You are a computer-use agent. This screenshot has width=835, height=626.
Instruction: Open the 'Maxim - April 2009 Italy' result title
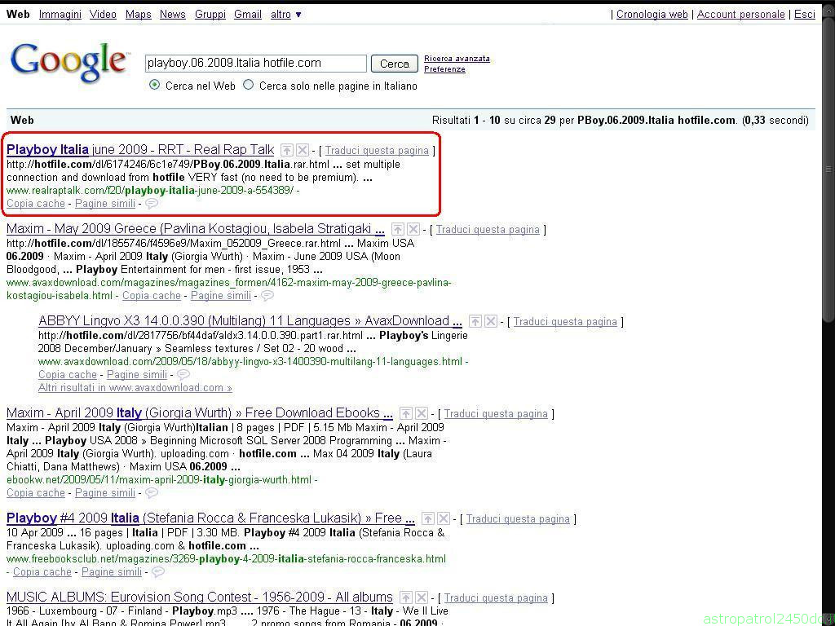(x=200, y=413)
